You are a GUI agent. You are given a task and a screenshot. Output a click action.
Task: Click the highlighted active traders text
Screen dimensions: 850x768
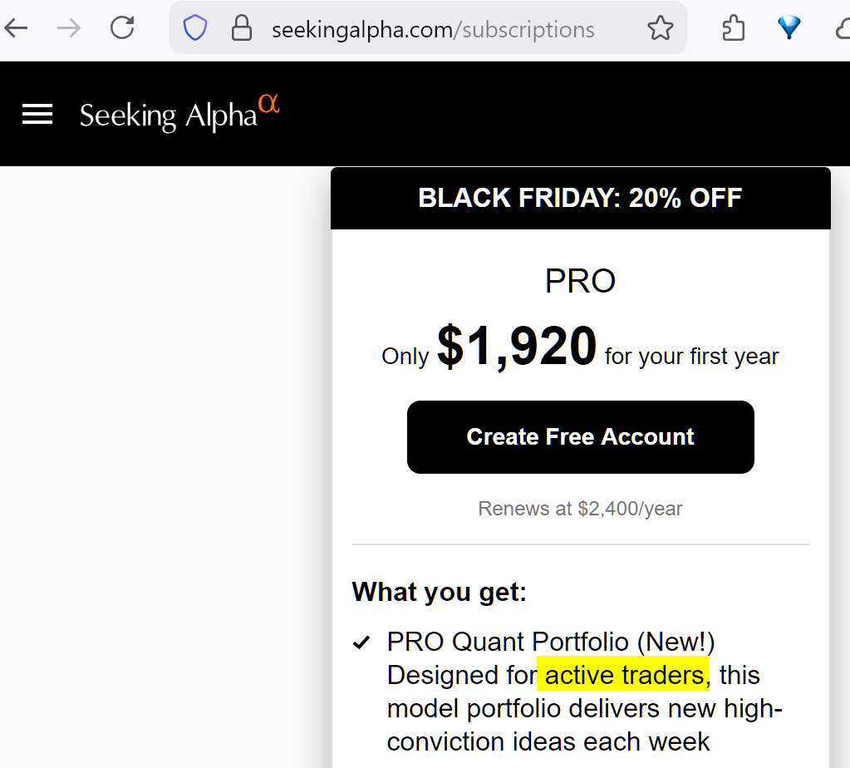coord(623,675)
